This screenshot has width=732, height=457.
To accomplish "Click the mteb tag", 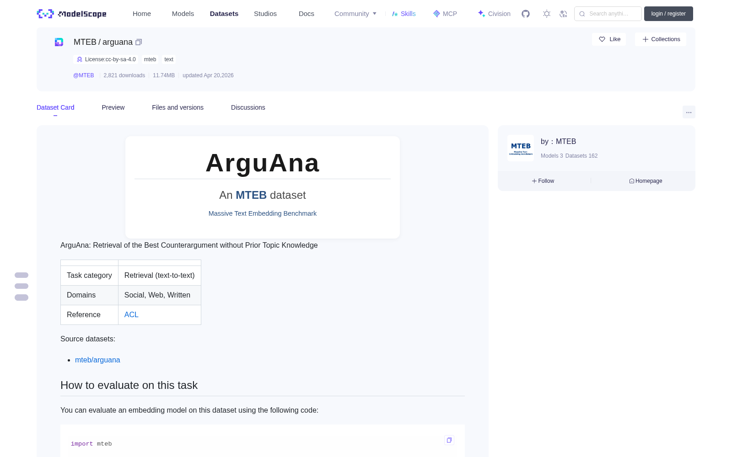I will point(150,59).
